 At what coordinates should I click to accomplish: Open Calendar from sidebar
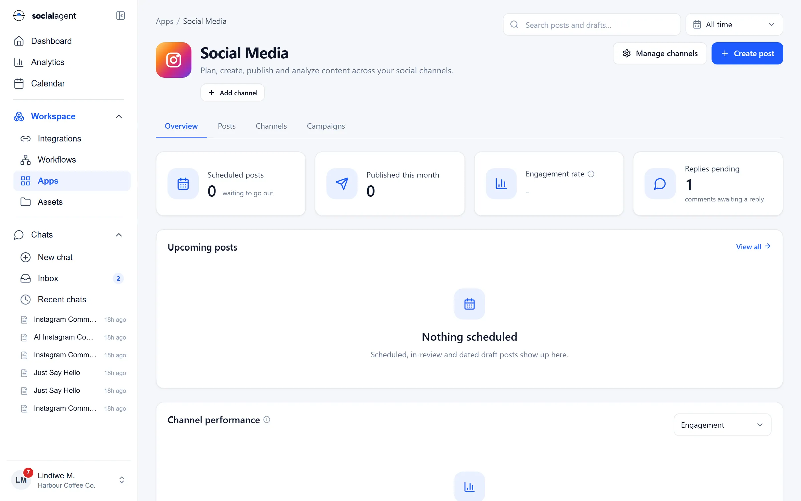point(69,83)
